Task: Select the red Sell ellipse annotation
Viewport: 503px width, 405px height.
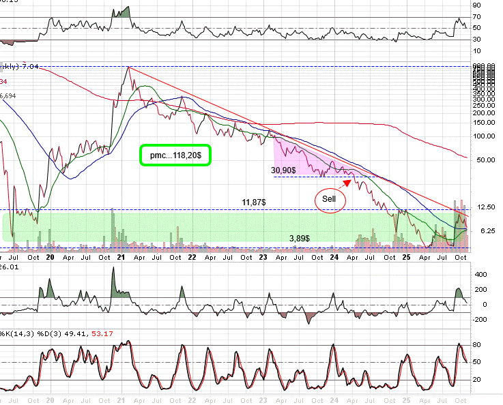Action: tap(330, 201)
